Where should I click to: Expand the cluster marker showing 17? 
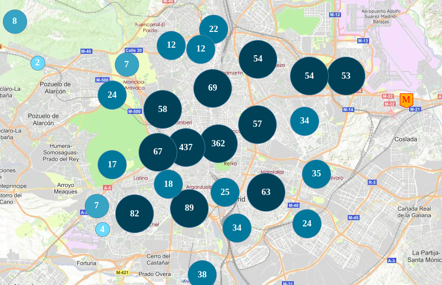pyautogui.click(x=112, y=164)
